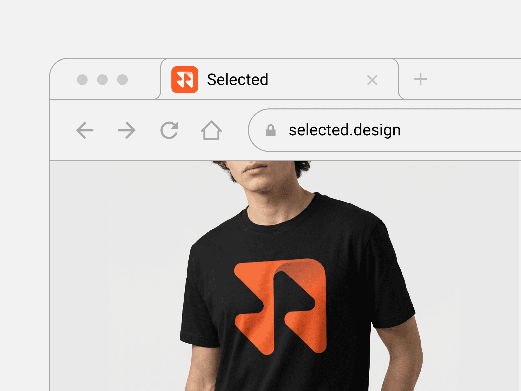Go forward with the right arrow button
Viewport: 521px width, 391px height.
pos(127,130)
